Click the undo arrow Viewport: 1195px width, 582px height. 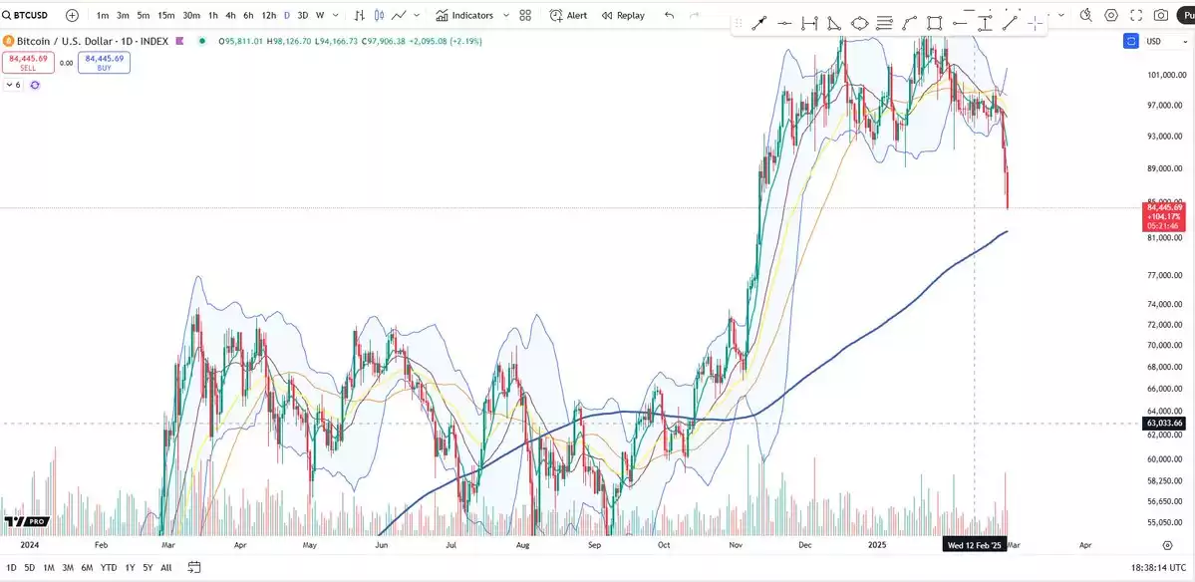tap(669, 15)
